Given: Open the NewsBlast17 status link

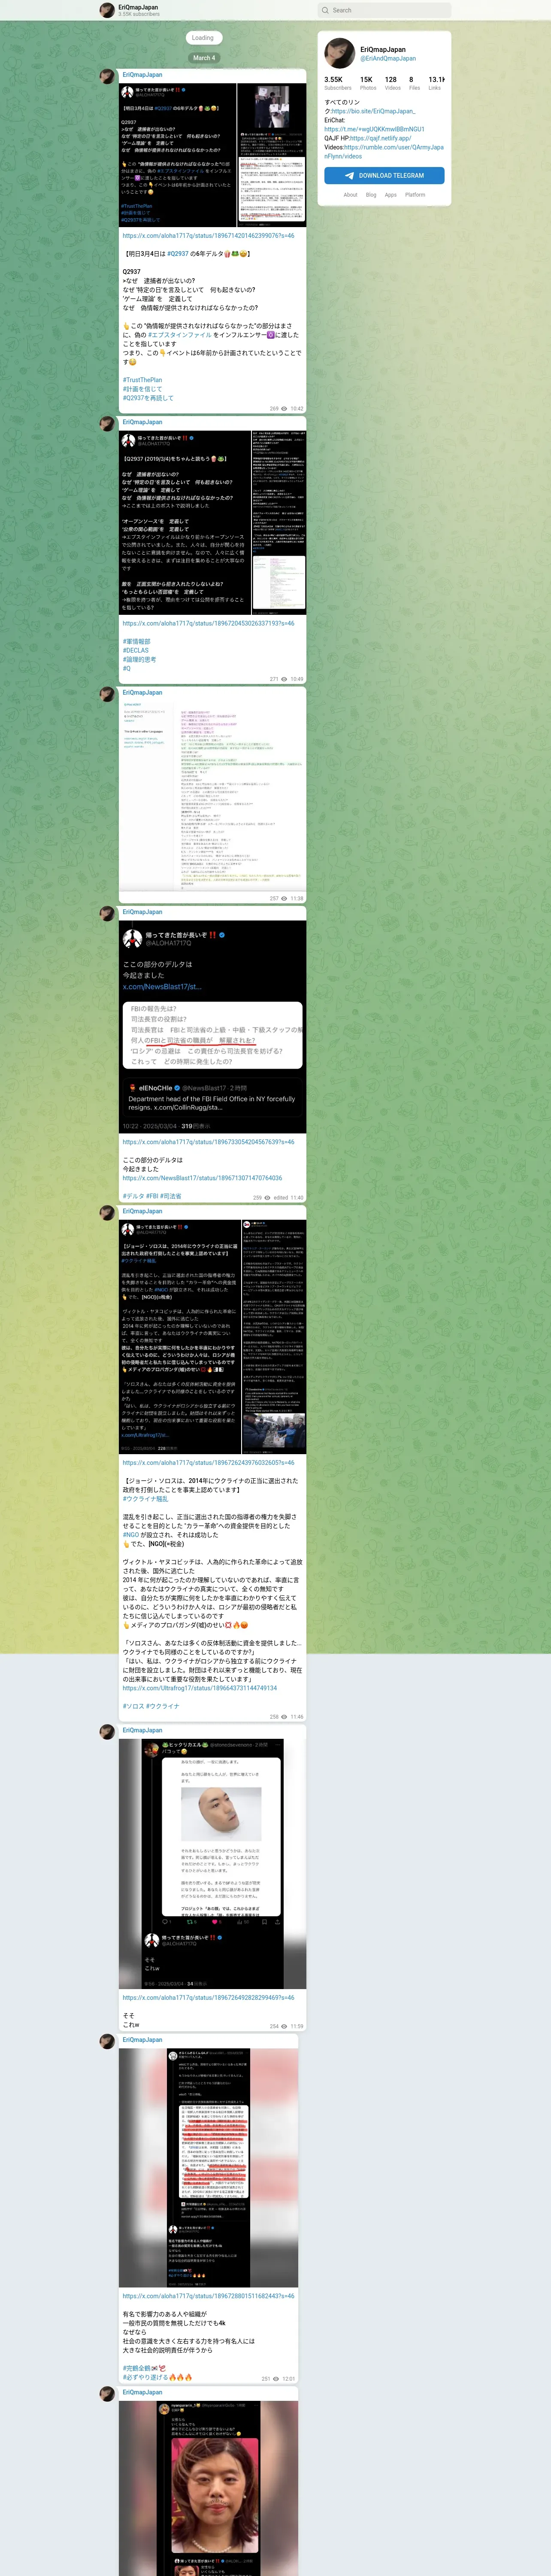Looking at the screenshot, I should tap(202, 1178).
